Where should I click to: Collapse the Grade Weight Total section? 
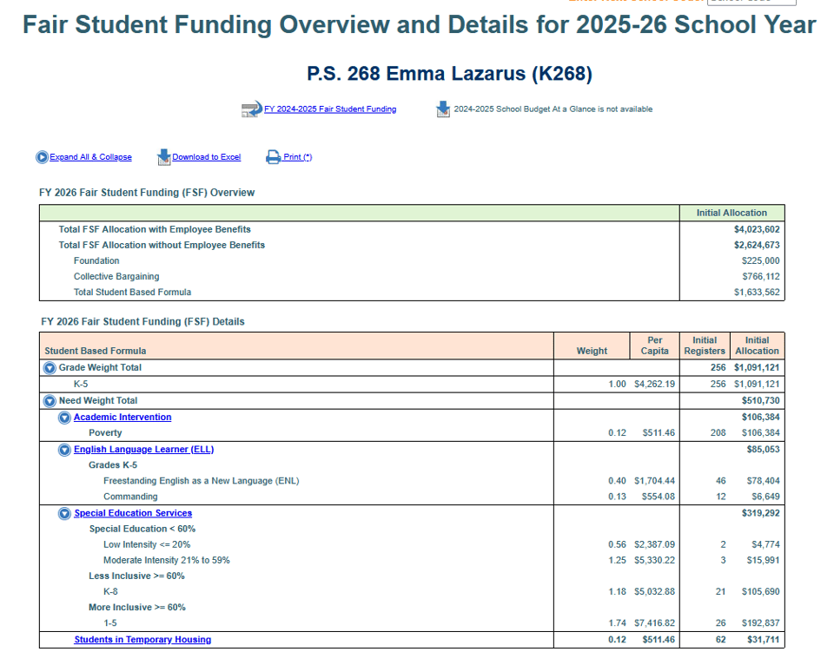[x=50, y=368]
